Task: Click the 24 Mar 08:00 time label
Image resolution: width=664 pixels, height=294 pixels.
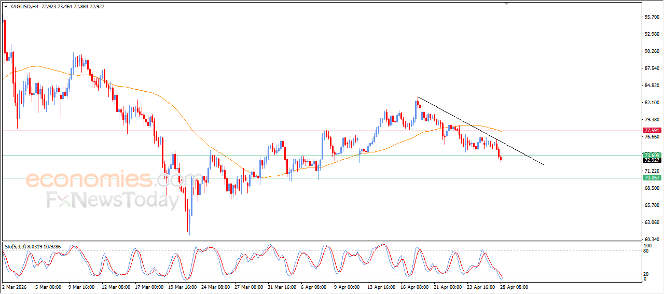Action: (x=215, y=287)
